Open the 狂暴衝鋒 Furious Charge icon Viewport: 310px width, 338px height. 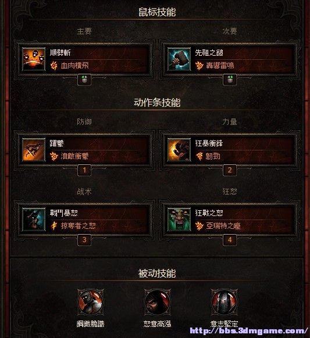click(x=179, y=150)
